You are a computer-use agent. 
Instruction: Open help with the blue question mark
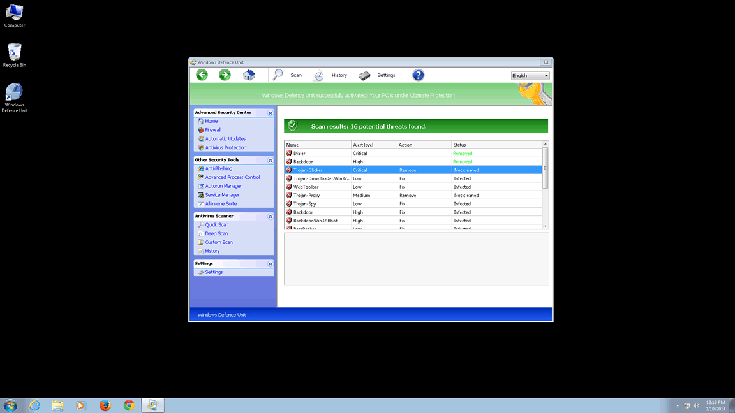(418, 75)
